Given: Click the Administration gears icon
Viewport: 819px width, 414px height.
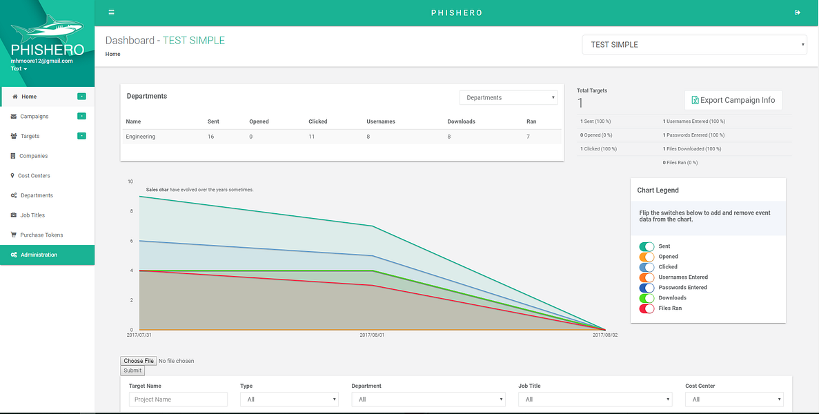Looking at the screenshot, I should [14, 255].
